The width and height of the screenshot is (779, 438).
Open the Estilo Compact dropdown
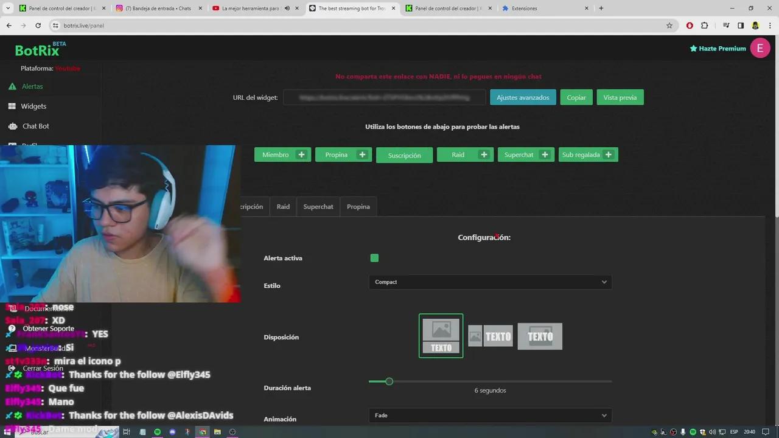[x=490, y=282]
